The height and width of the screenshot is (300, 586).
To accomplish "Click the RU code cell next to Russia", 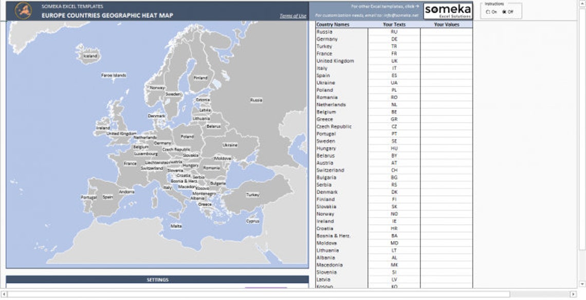I will (394, 31).
